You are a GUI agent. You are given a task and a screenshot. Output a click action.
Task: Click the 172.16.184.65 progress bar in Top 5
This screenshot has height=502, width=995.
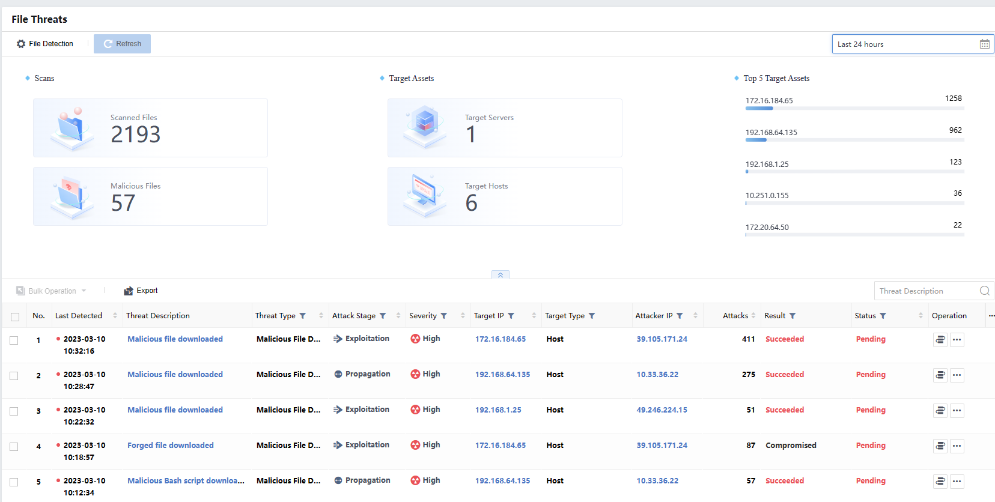[854, 109]
